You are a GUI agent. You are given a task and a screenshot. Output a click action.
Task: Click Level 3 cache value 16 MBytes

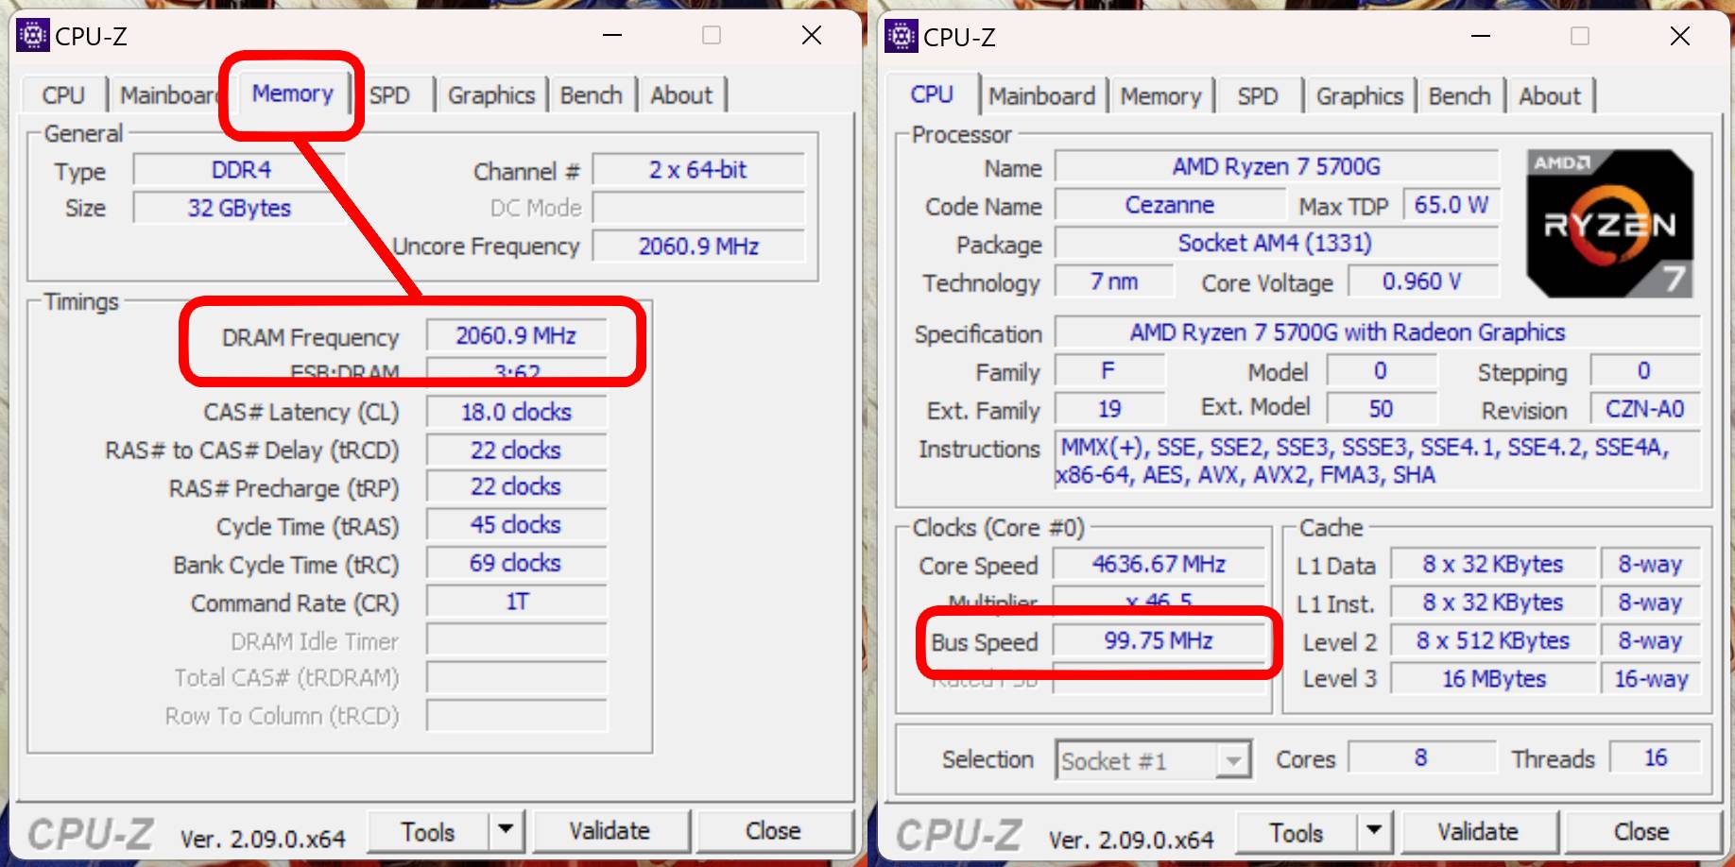[x=1494, y=679]
